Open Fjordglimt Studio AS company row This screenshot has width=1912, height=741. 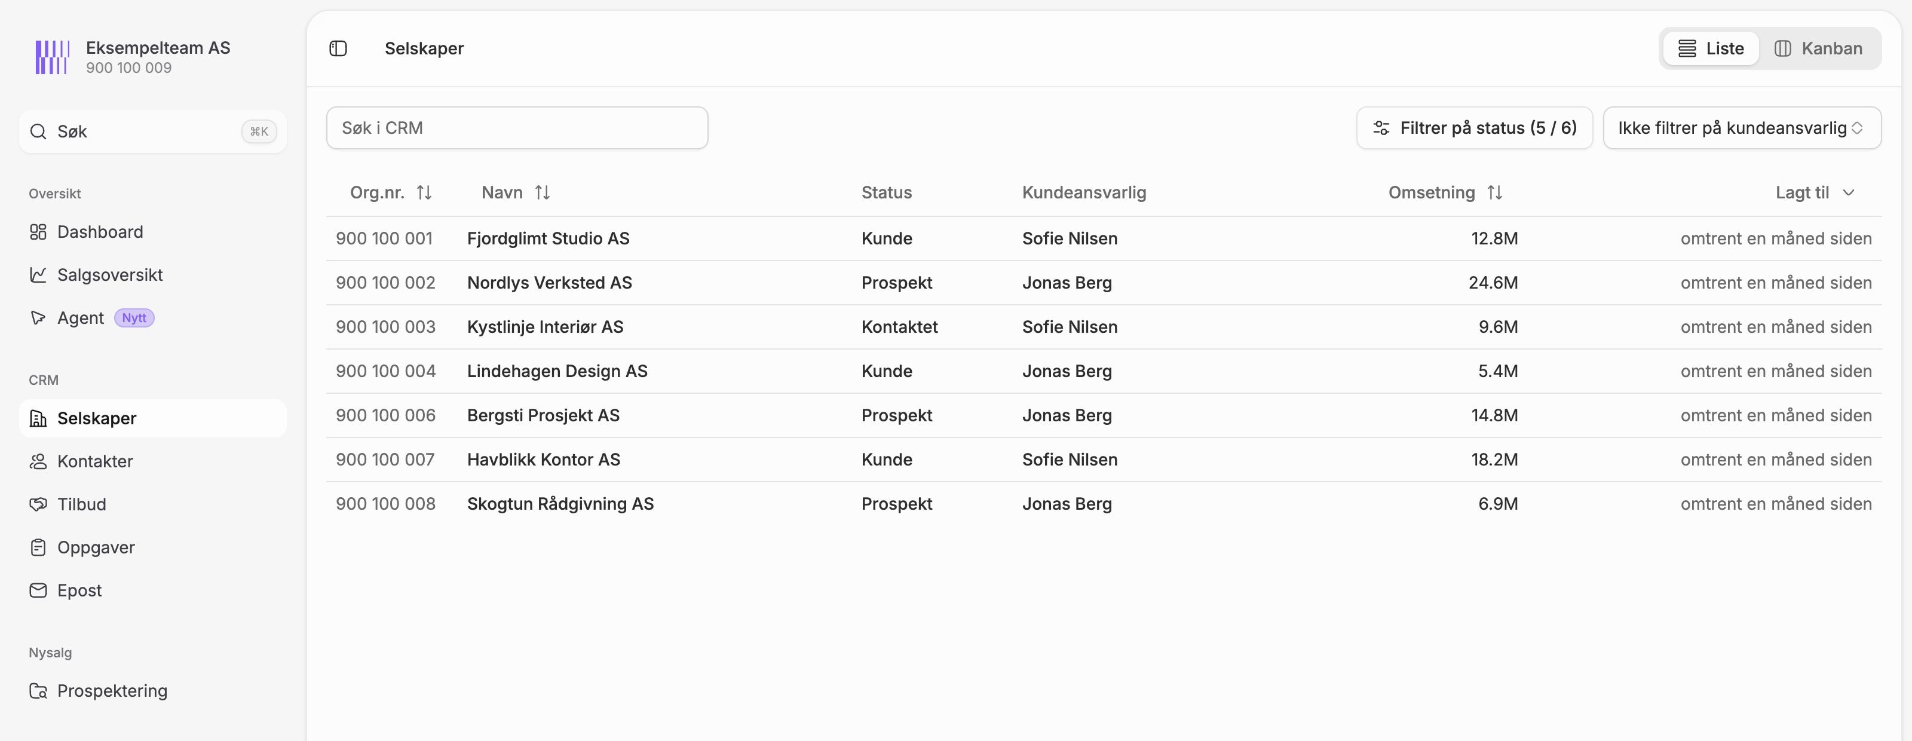click(1104, 238)
